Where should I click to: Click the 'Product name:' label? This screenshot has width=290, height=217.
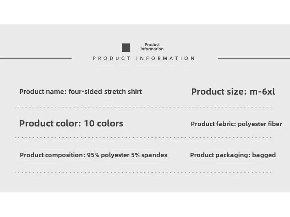click(x=43, y=92)
